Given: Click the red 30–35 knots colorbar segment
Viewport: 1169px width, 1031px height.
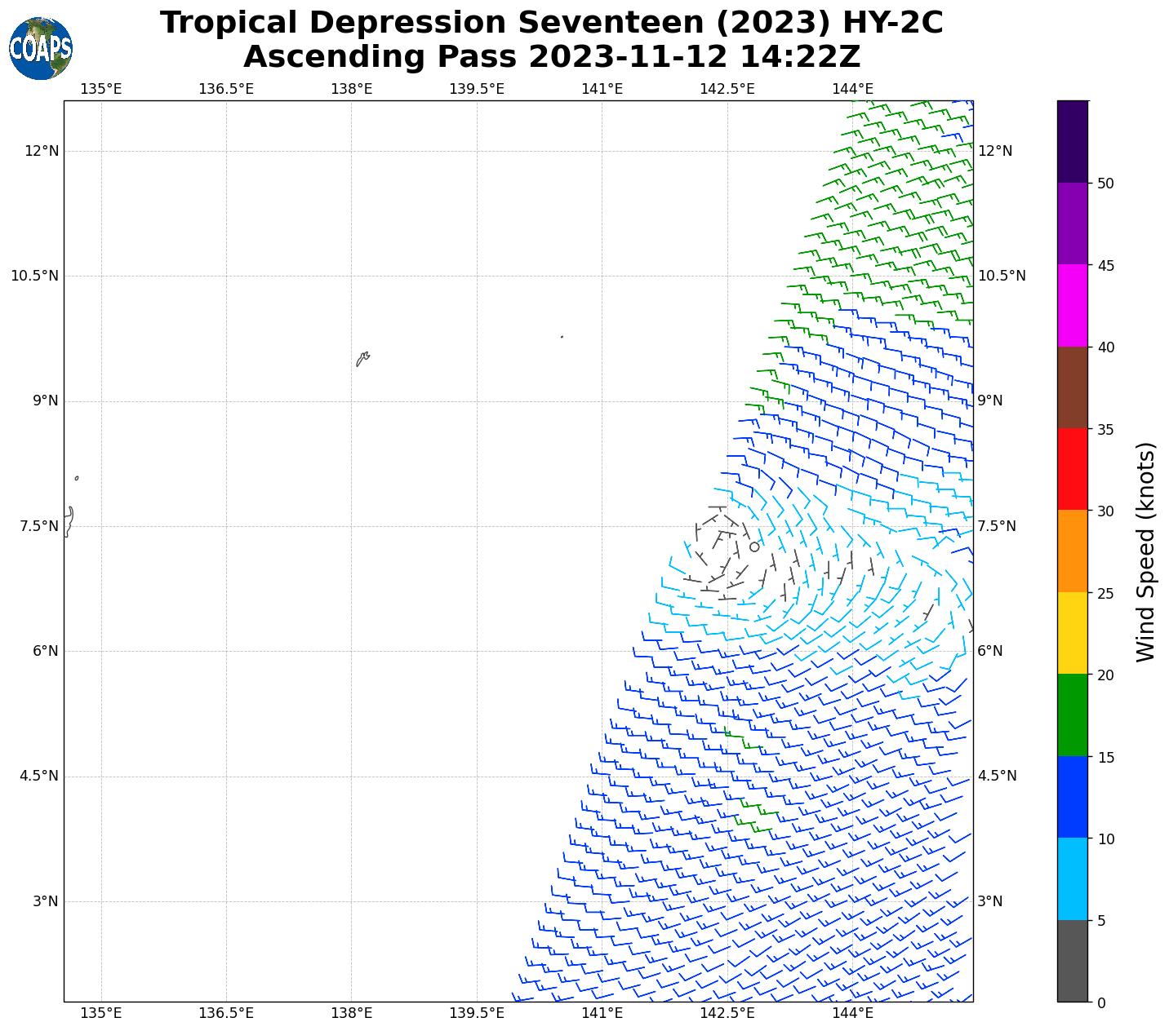Looking at the screenshot, I should (x=1072, y=469).
